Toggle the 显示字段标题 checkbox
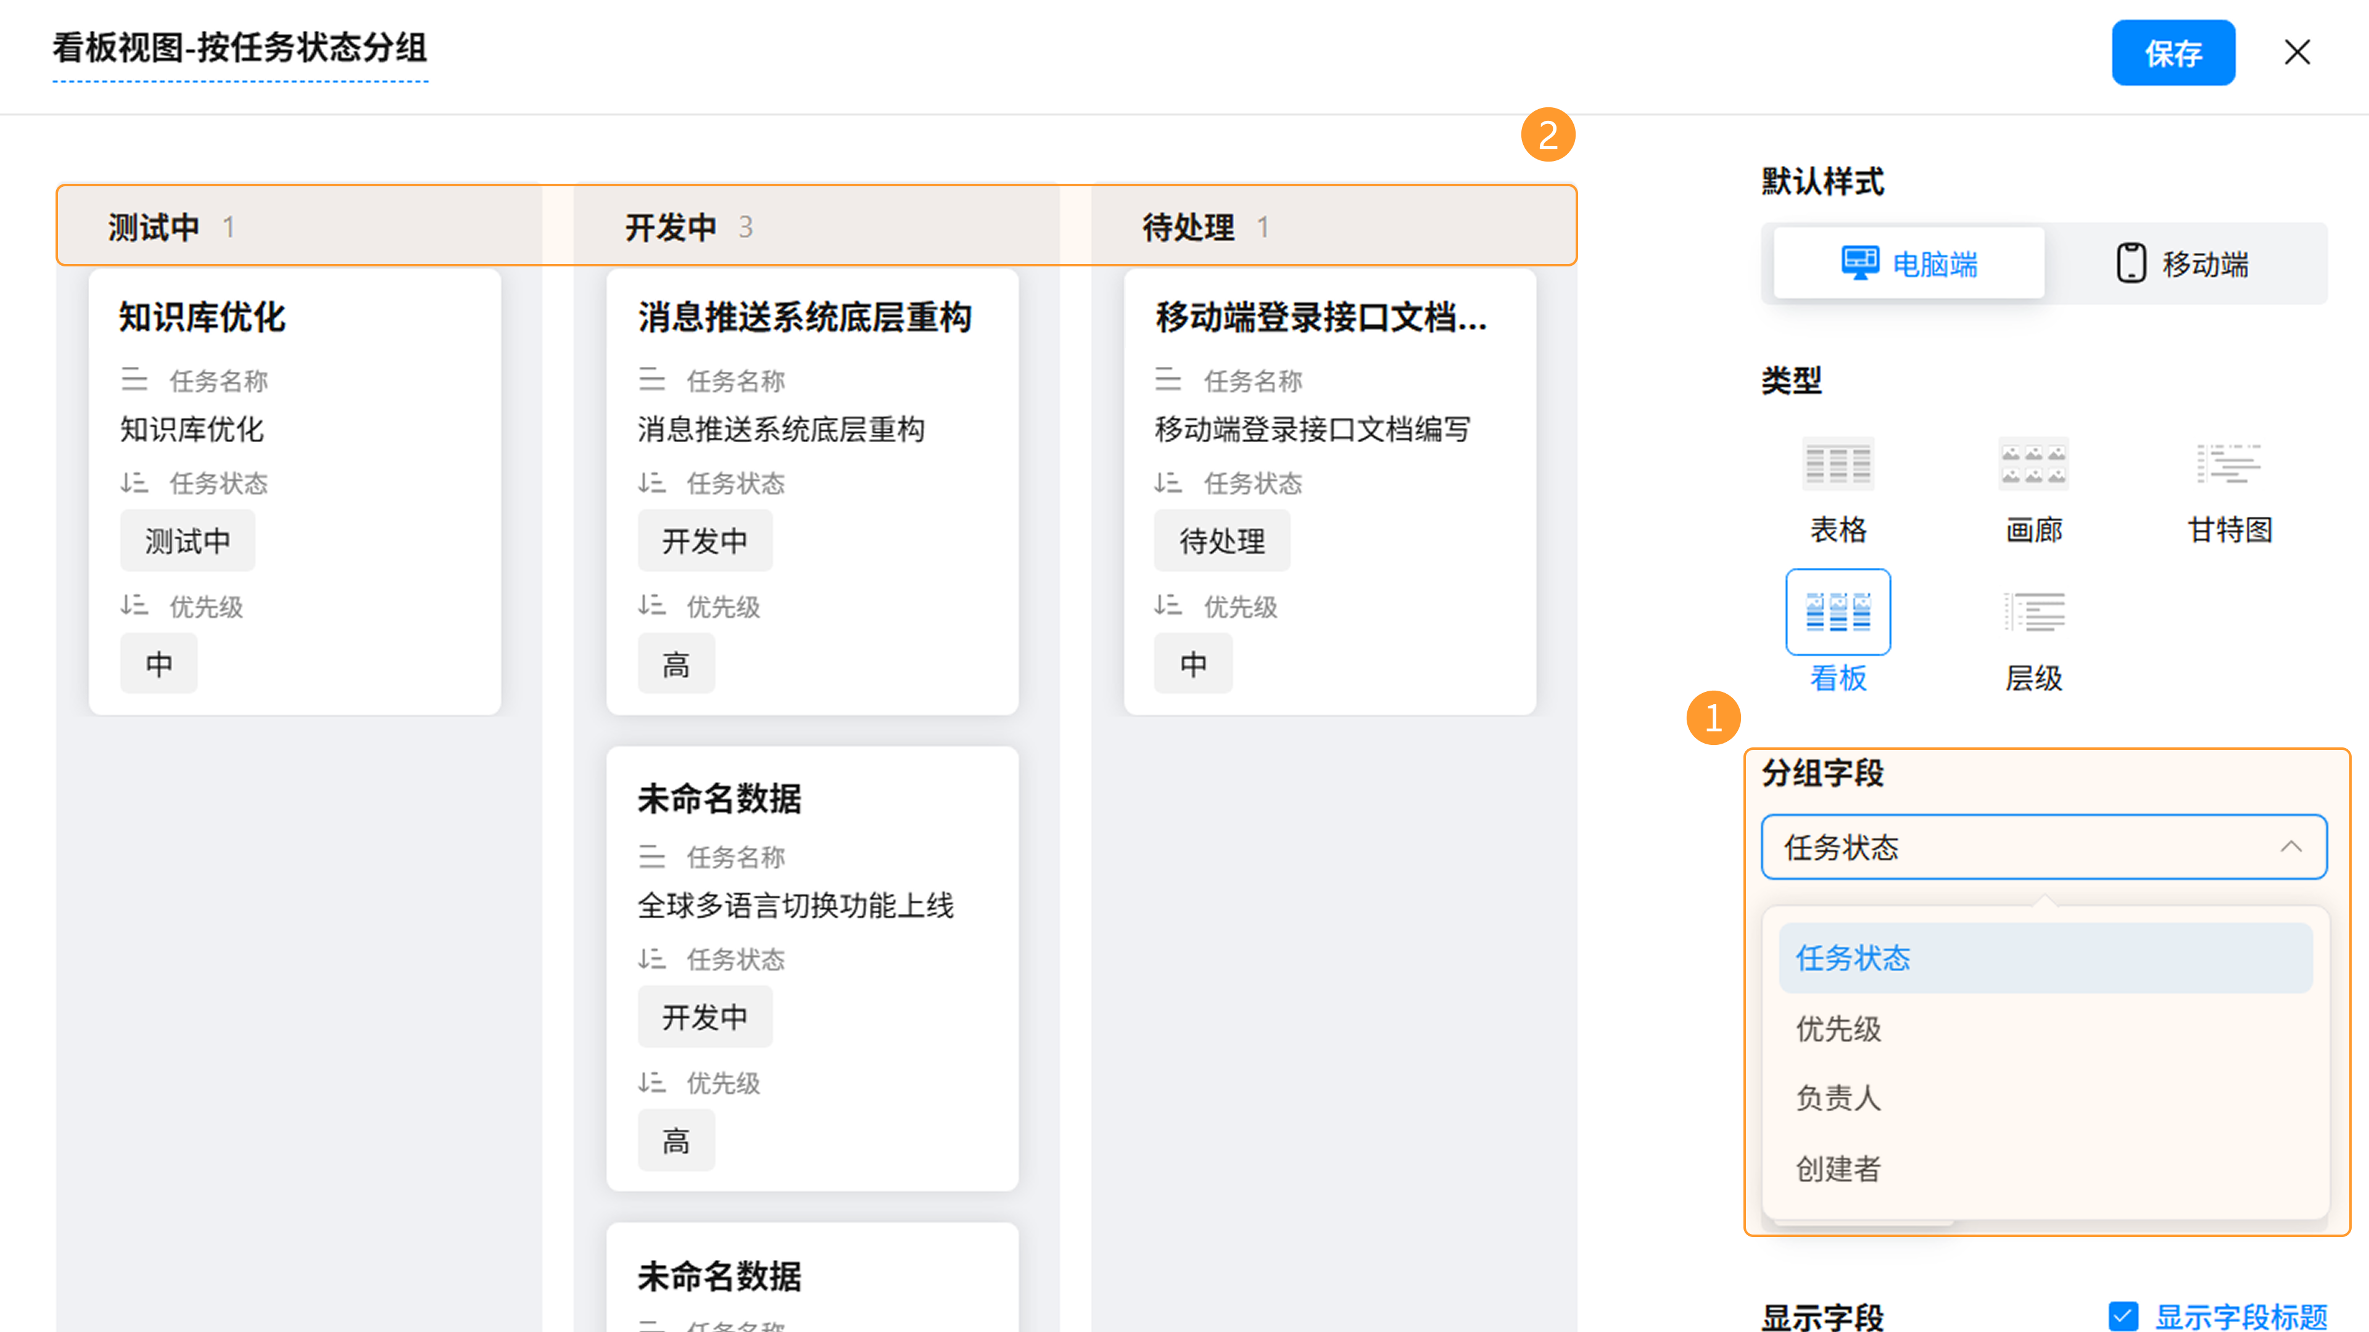The height and width of the screenshot is (1332, 2369). click(2123, 1315)
